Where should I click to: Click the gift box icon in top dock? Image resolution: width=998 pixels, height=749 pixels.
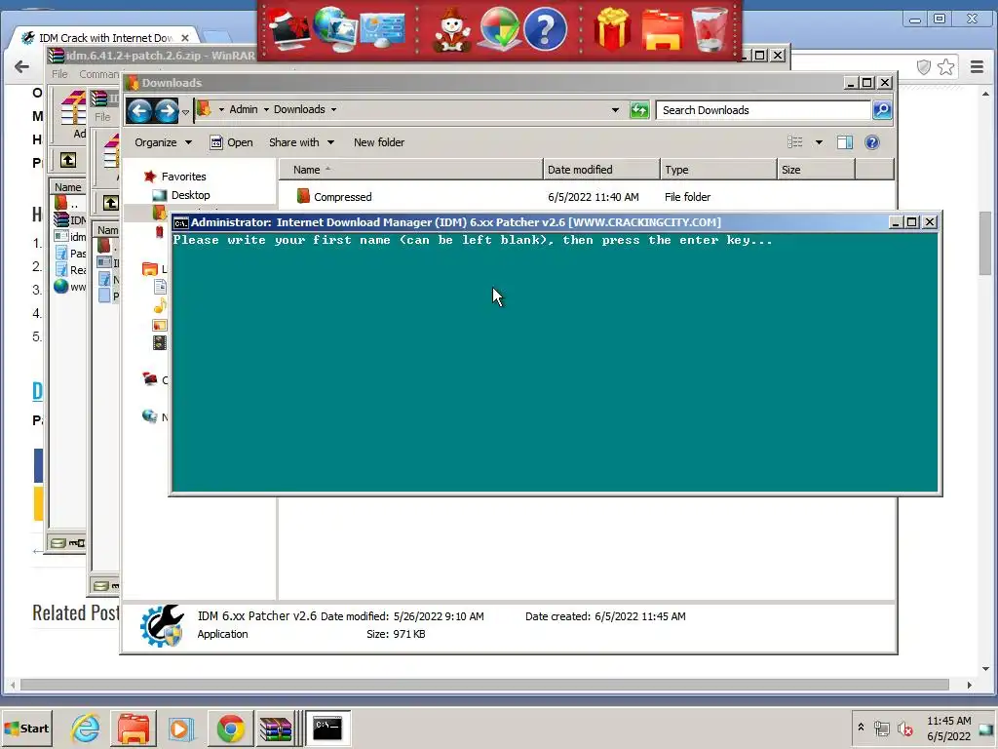point(612,29)
